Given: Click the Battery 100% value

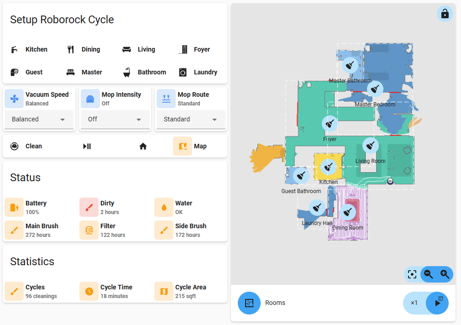Looking at the screenshot, I should coord(32,212).
